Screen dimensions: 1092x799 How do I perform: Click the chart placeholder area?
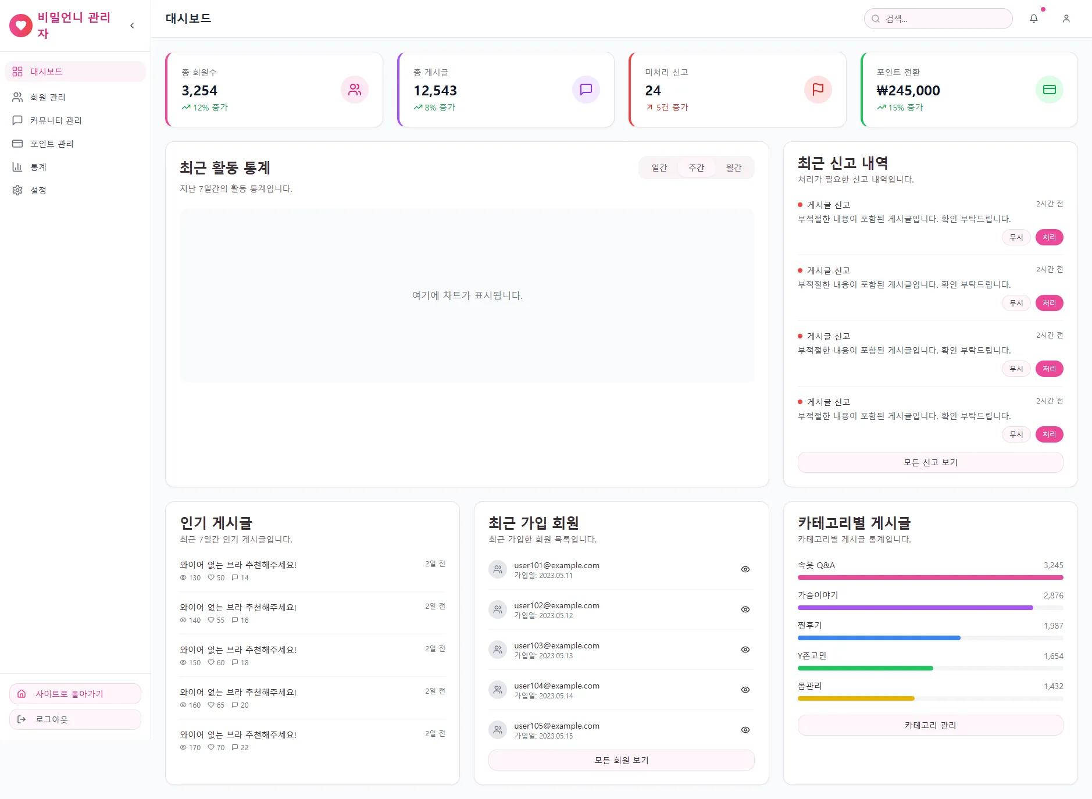pyautogui.click(x=467, y=295)
